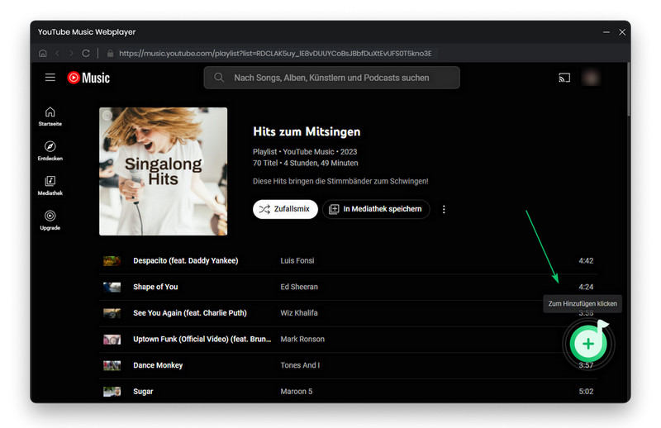Viewport: 661px width, 428px height.
Task: Reload the page with refresh icon
Action: click(x=86, y=53)
